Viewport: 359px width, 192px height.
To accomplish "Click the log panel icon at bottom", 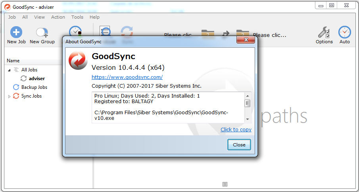I will (x=225, y=184).
